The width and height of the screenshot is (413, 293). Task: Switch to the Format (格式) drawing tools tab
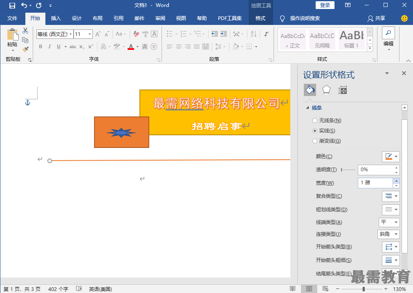point(260,18)
